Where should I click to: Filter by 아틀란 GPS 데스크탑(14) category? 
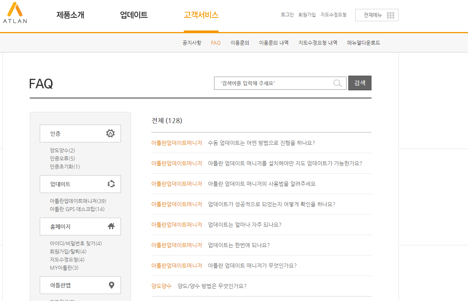point(77,209)
